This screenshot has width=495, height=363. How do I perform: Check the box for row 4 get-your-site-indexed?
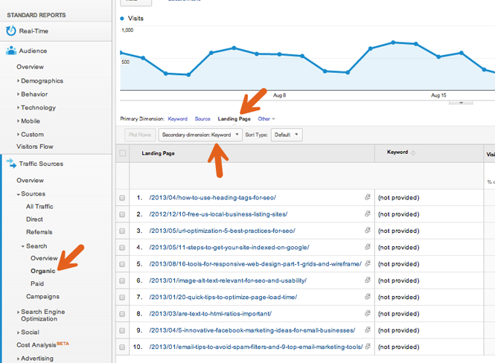[x=122, y=248]
